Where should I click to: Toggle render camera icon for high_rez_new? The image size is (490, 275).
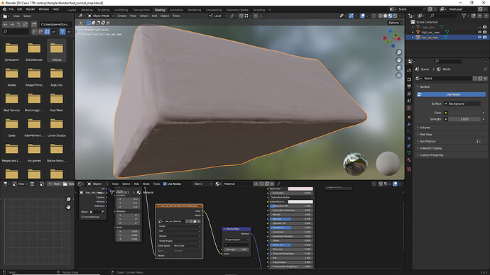coord(485,32)
